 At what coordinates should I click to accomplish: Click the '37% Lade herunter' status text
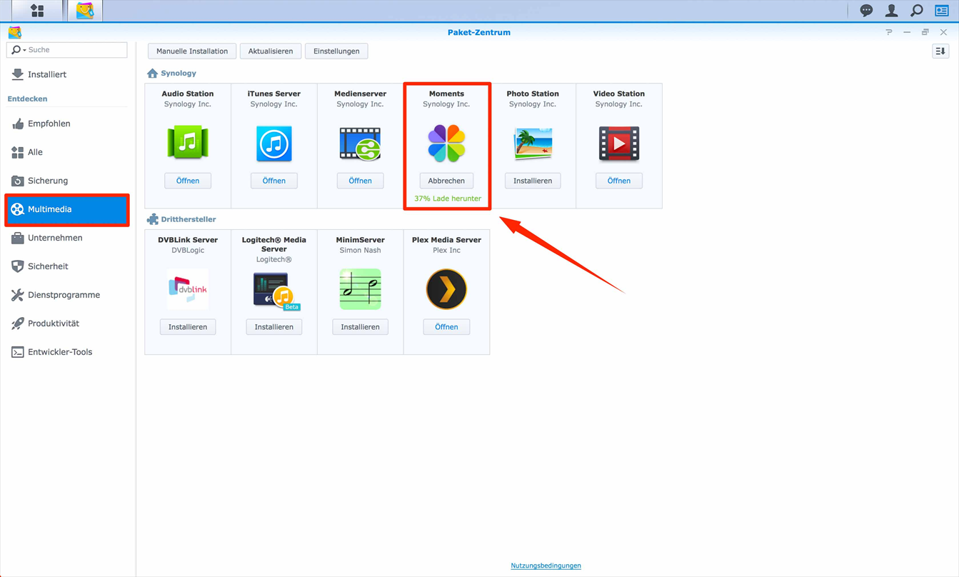coord(448,199)
